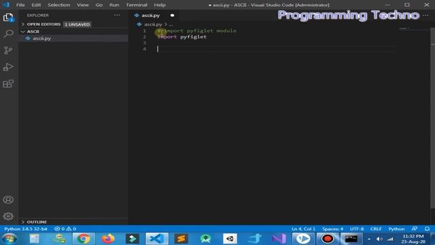Open the Run and Debug view

point(8,67)
